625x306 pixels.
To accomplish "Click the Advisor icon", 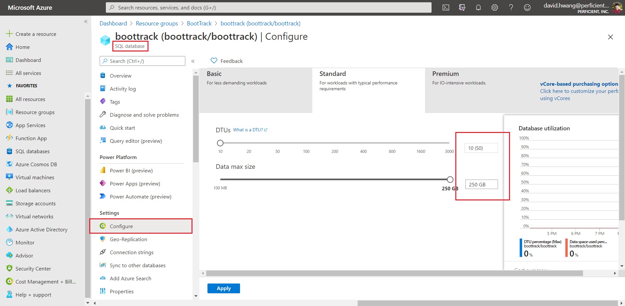I will point(9,255).
